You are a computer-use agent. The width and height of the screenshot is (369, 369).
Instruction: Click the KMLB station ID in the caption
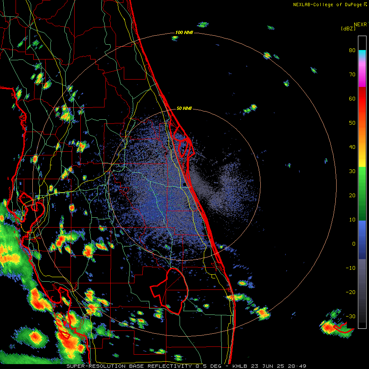241,366
